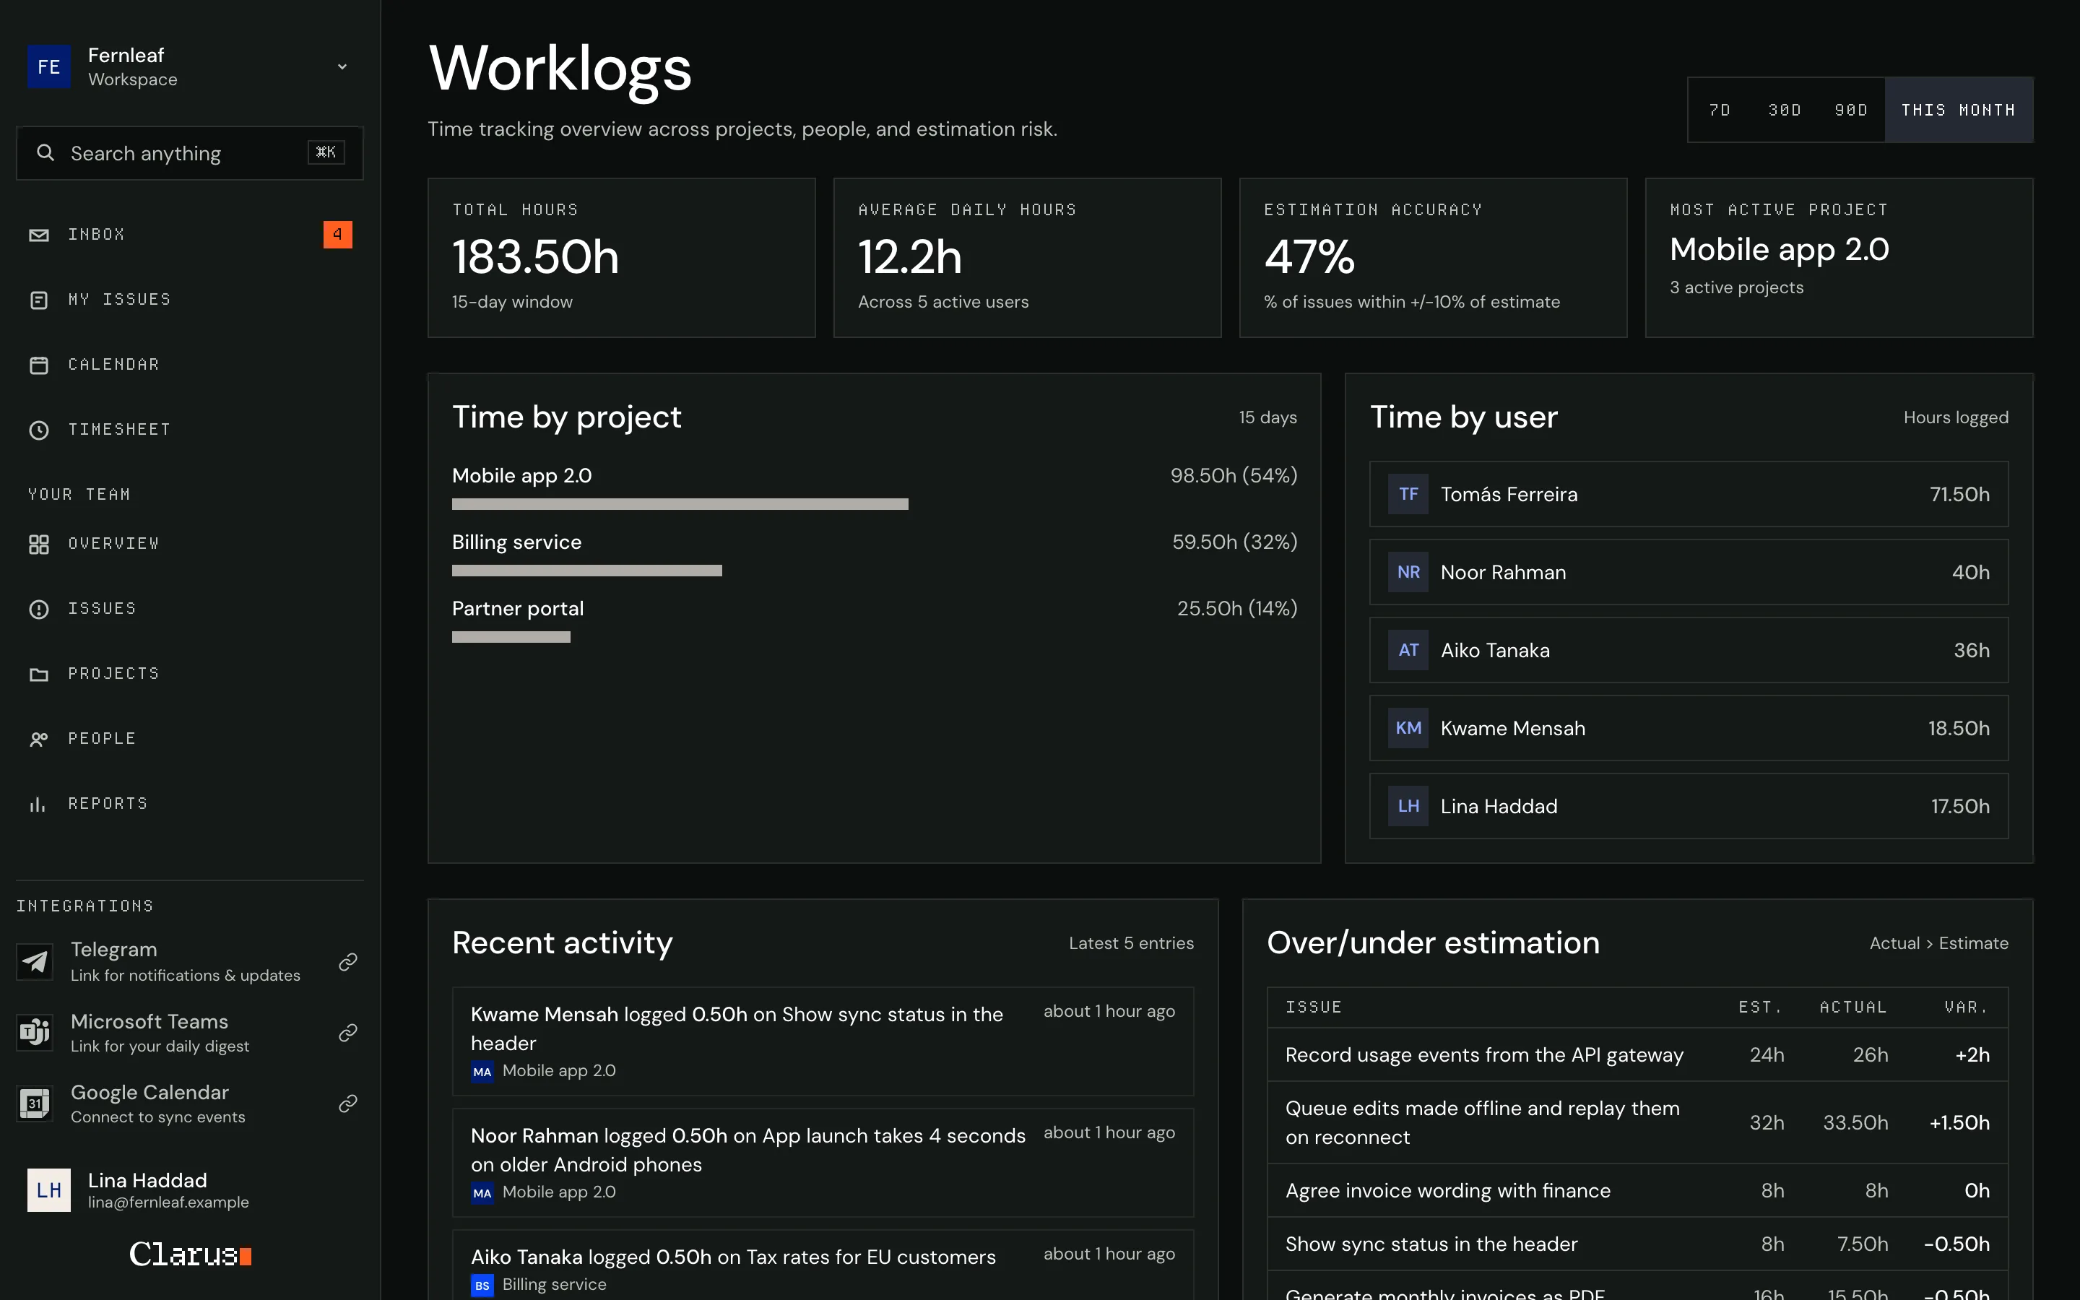Click the Clarus logo in sidebar
Image resolution: width=2080 pixels, height=1300 pixels.
[x=190, y=1255]
